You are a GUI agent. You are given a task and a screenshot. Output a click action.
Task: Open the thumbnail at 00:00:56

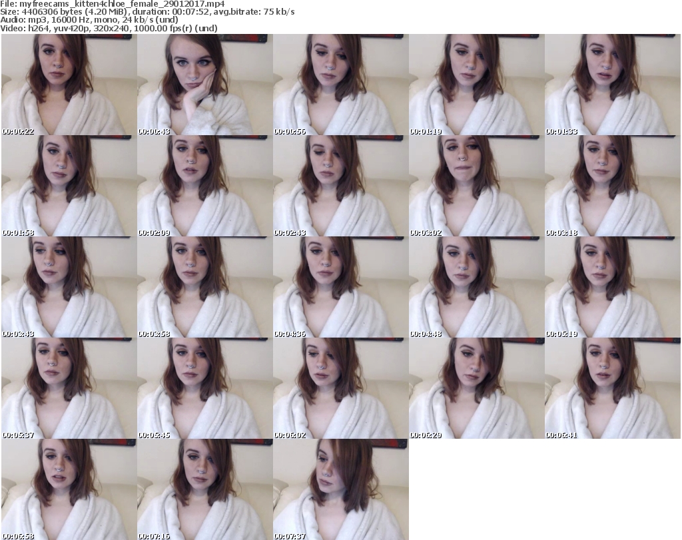pyautogui.click(x=340, y=85)
